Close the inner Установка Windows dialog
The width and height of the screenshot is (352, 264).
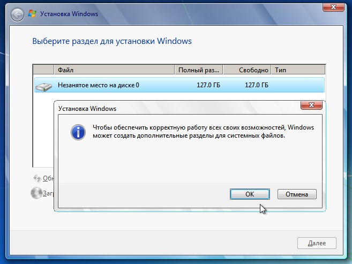pyautogui.click(x=311, y=105)
